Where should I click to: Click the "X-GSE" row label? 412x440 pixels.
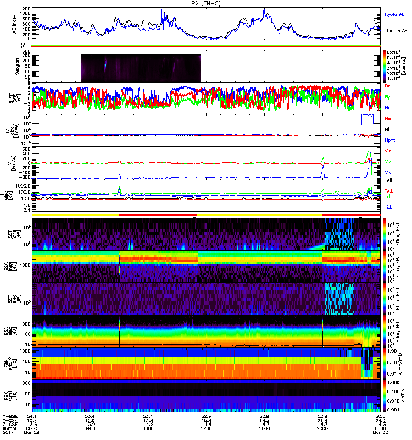[x=9, y=417]
